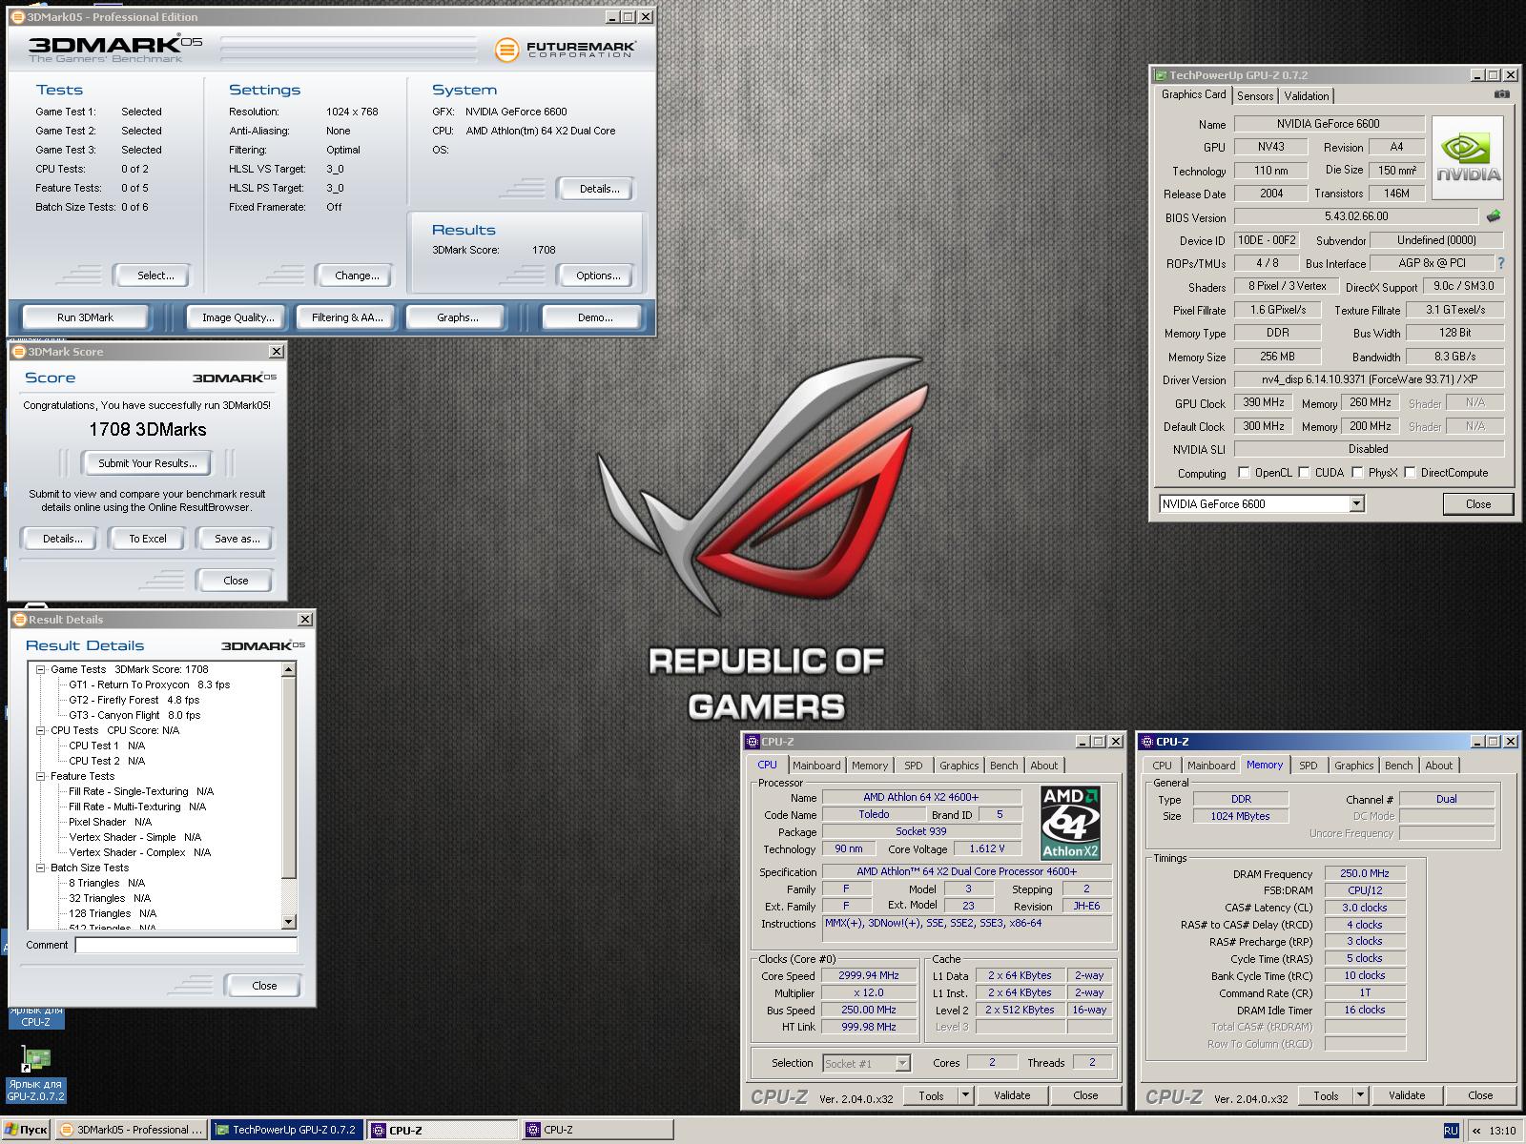The image size is (1526, 1144).
Task: Switch to Validation tab in GPU-Z
Action: 1307,96
